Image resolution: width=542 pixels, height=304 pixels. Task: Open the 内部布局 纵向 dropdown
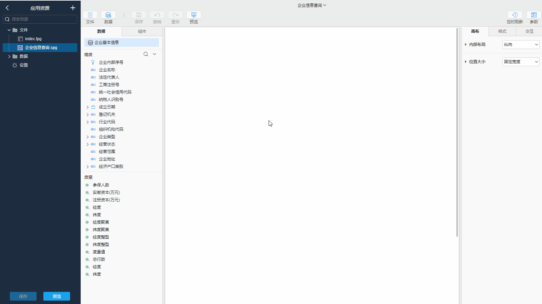tap(521, 45)
